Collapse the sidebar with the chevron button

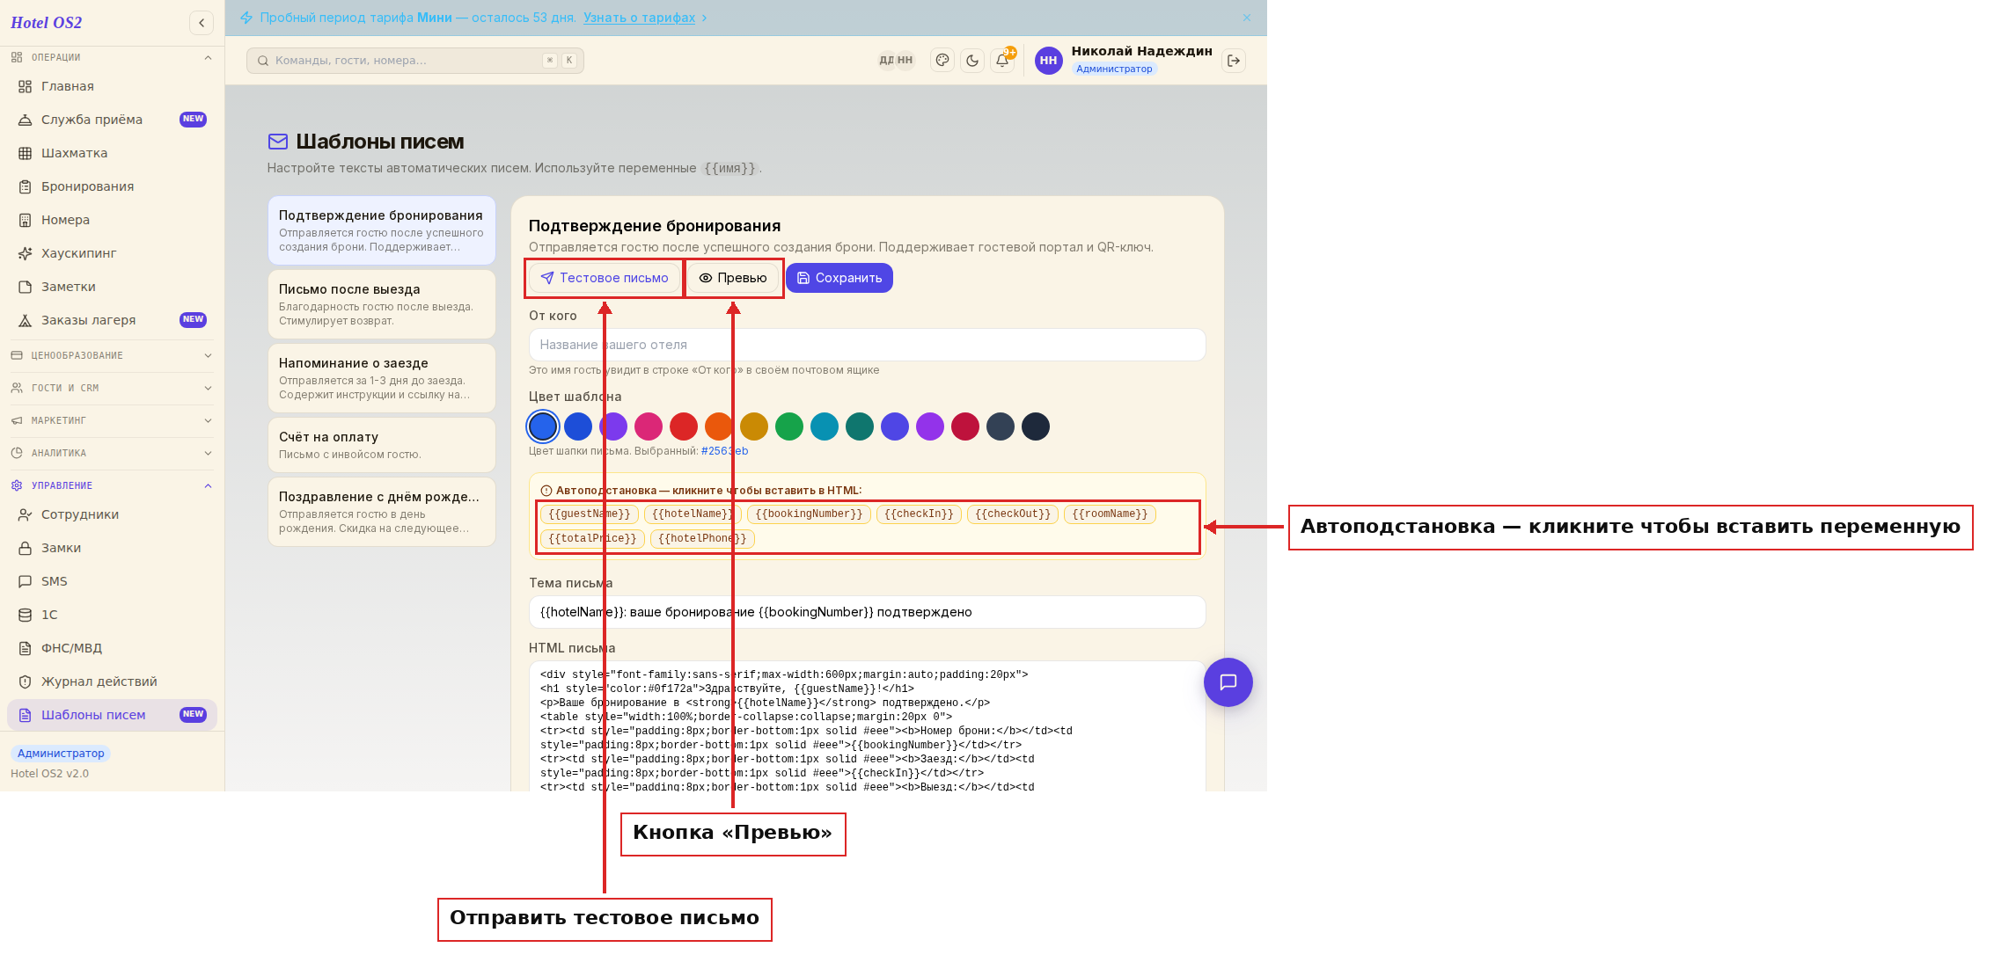tap(202, 23)
